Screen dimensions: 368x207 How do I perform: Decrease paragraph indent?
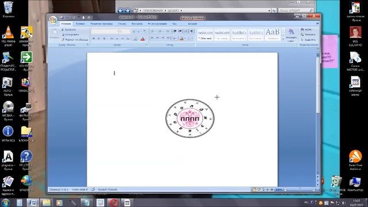175,31
